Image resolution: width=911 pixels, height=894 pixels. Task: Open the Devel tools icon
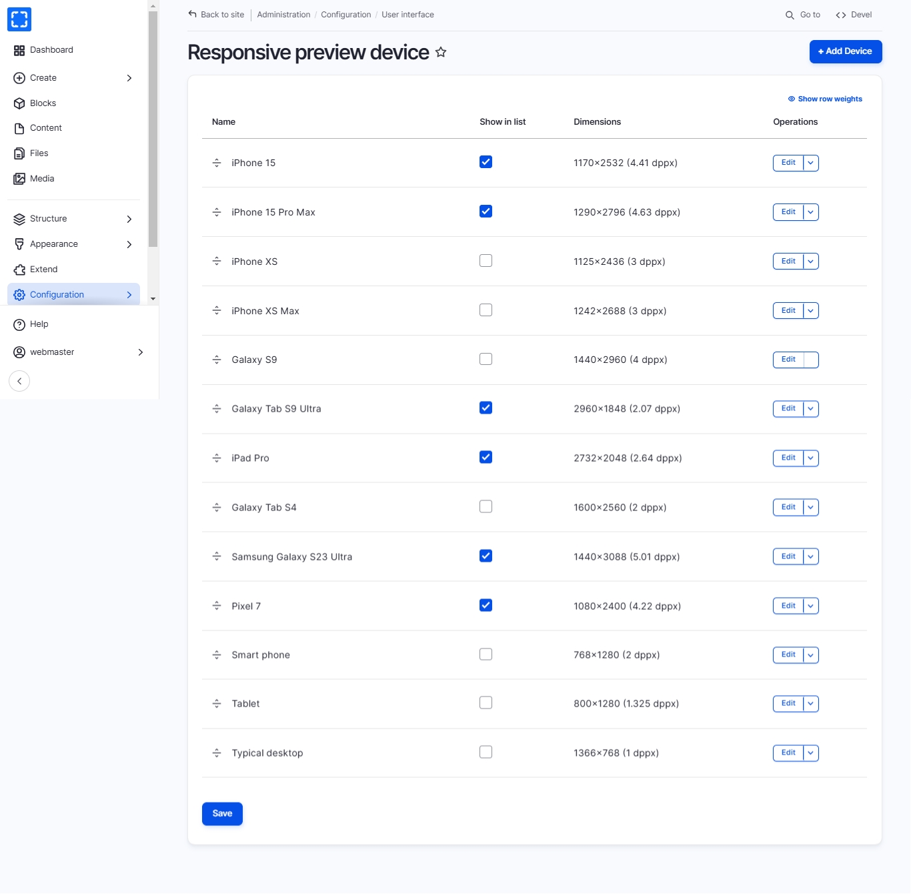click(841, 15)
